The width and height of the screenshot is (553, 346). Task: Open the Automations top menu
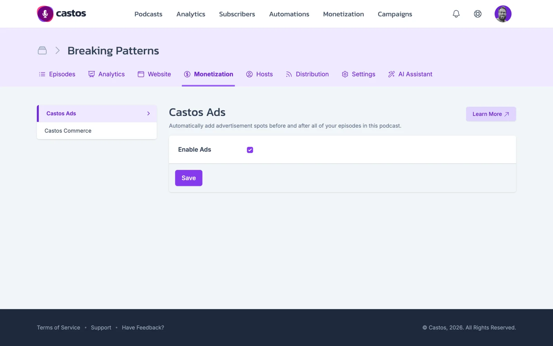289,14
